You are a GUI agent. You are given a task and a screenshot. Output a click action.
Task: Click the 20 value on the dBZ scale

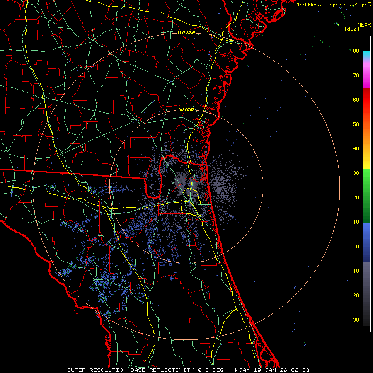coord(356,197)
